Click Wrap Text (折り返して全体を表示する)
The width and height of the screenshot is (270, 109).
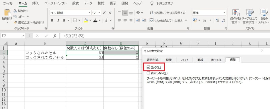[x=167, y=13]
